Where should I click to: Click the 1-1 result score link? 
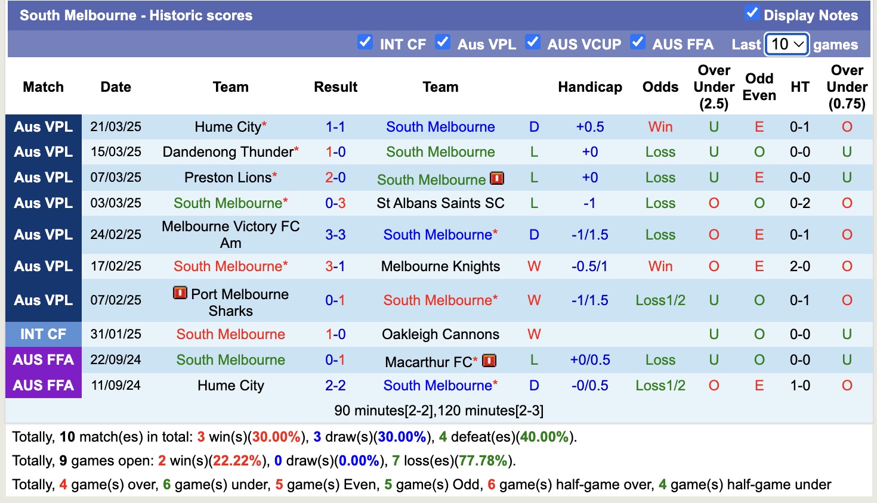pyautogui.click(x=335, y=126)
